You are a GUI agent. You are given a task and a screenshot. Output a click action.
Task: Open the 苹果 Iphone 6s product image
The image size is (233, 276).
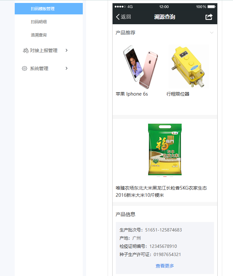[140, 67]
